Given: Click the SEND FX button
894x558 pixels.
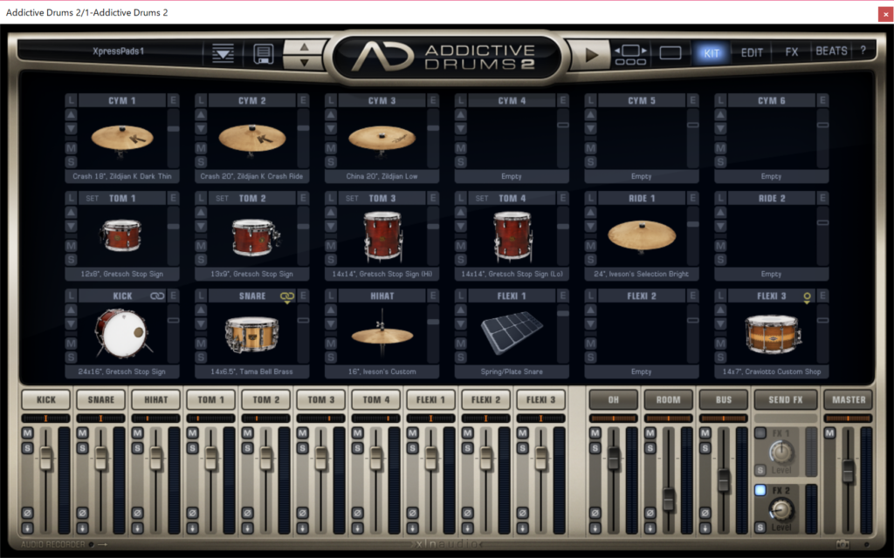Looking at the screenshot, I should (x=786, y=400).
